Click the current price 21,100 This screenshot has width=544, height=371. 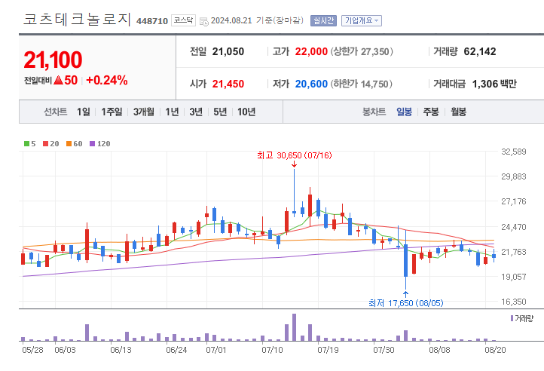click(53, 60)
